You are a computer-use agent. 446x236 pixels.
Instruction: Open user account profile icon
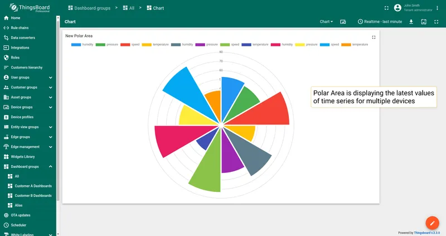pyautogui.click(x=397, y=8)
